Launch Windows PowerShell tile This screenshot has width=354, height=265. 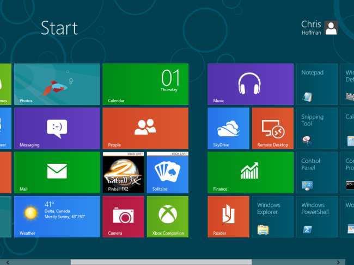[317, 217]
